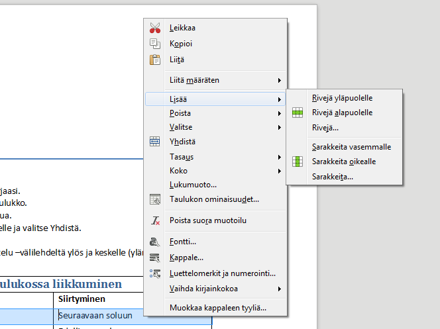440x329 pixels.
Task: Click the Liitä clipboard paste icon
Action: pos(155,60)
